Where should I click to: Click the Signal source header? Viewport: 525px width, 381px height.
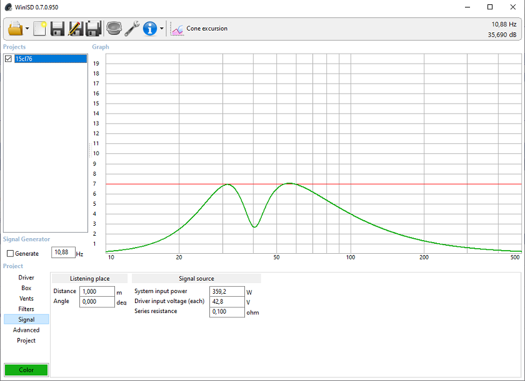(196, 279)
